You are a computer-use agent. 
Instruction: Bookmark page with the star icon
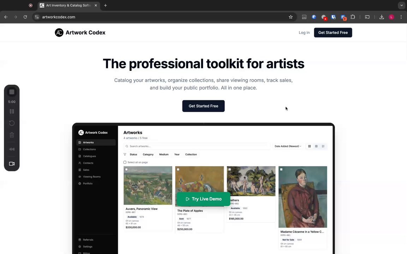pyautogui.click(x=291, y=17)
